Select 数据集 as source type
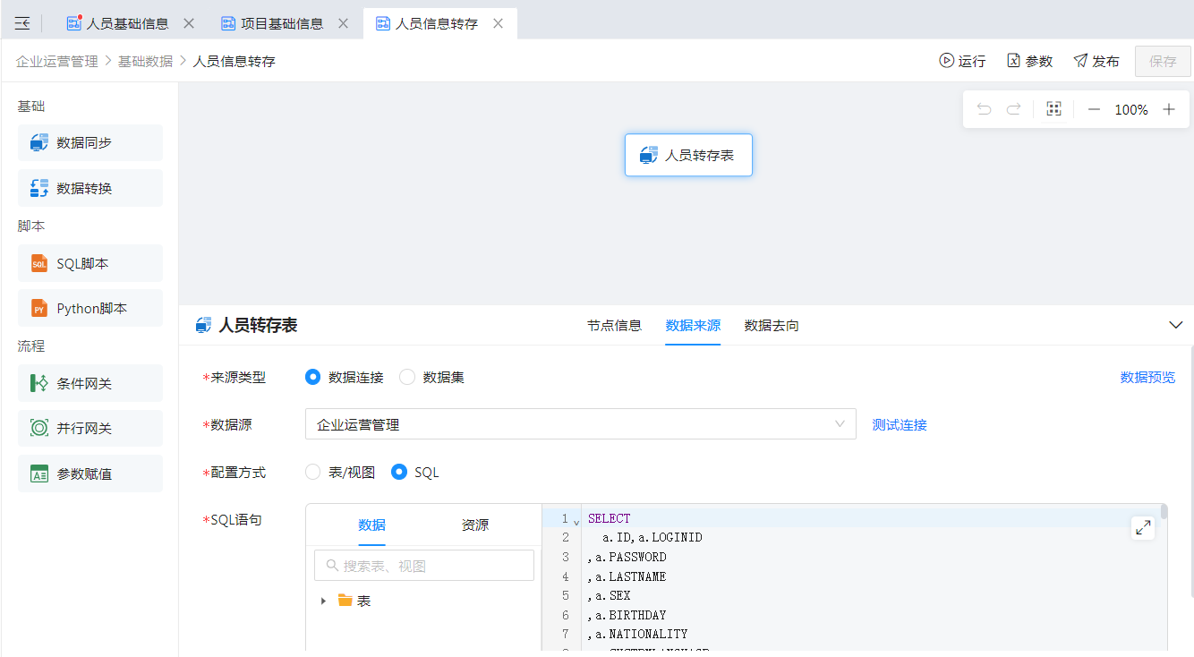The width and height of the screenshot is (1194, 657). pos(408,378)
